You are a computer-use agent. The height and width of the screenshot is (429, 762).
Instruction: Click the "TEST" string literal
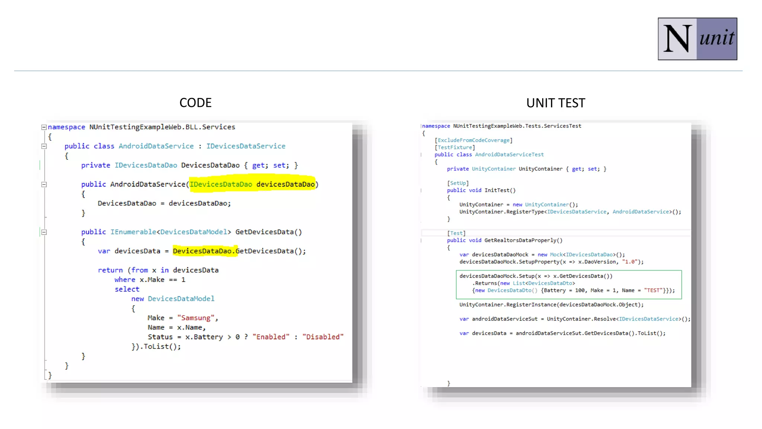click(653, 290)
